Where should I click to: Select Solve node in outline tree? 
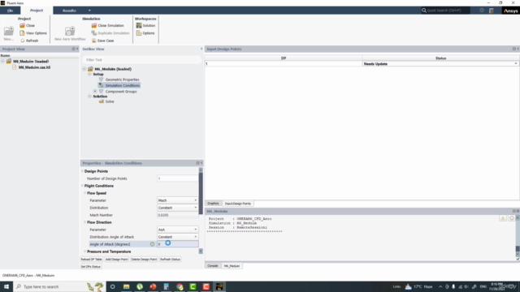pos(110,101)
